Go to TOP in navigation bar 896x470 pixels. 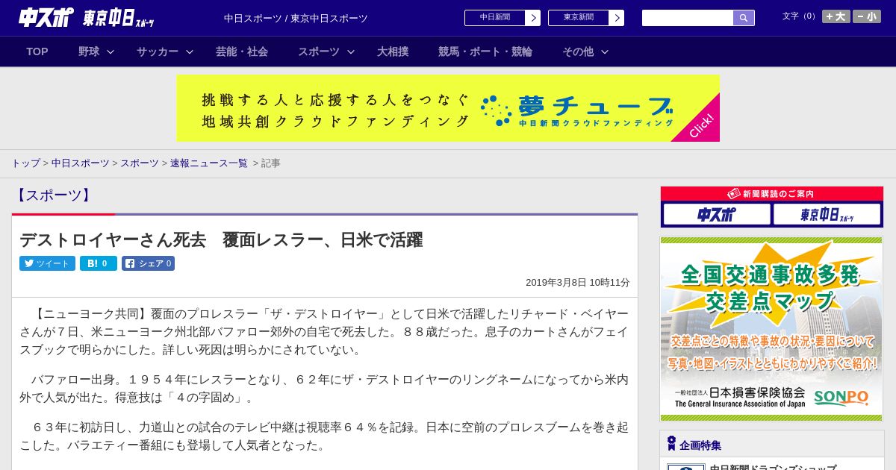click(x=37, y=51)
